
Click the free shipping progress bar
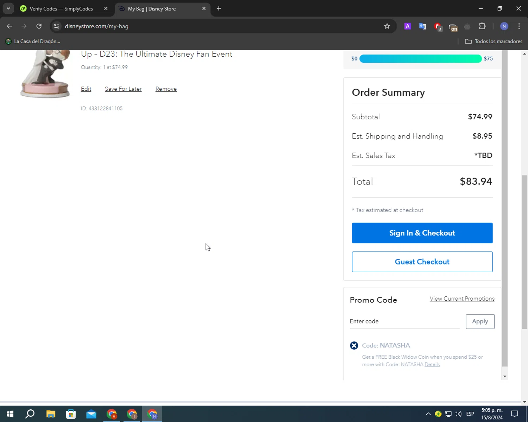point(421,58)
